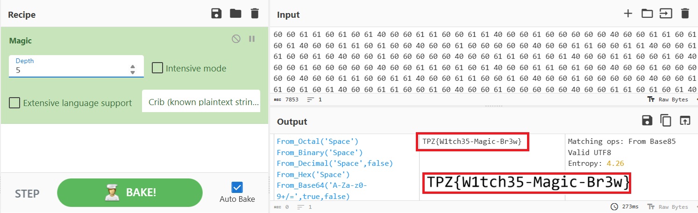Select the Entropy 4.26 value

pos(615,163)
